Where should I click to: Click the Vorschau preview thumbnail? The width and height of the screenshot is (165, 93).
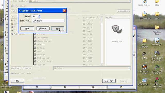click(117, 29)
